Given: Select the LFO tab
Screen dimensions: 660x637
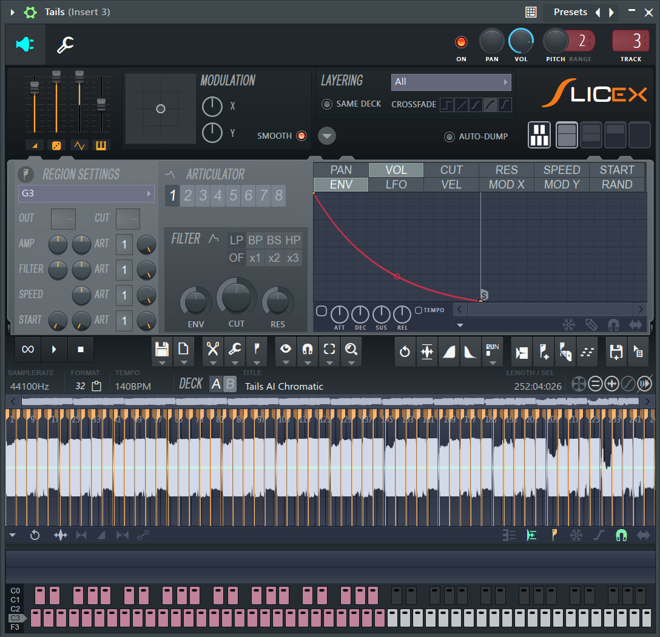Looking at the screenshot, I should coord(396,184).
